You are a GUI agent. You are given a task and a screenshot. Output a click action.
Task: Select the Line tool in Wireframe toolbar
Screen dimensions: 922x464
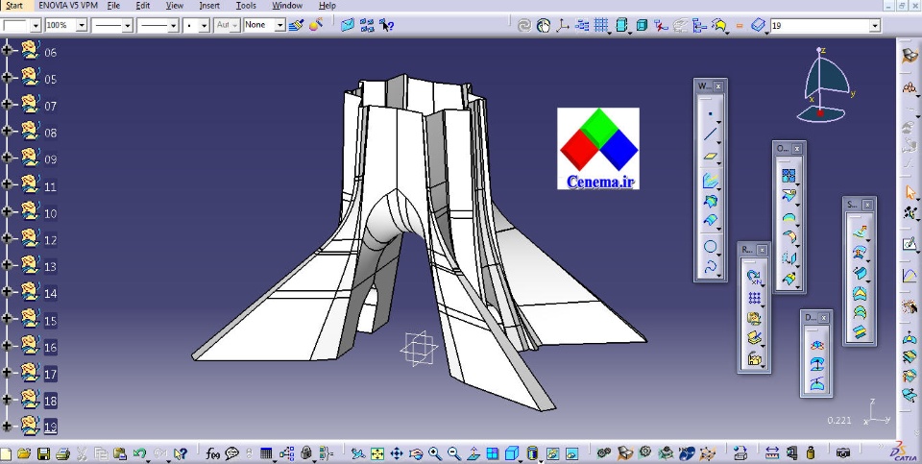(710, 134)
